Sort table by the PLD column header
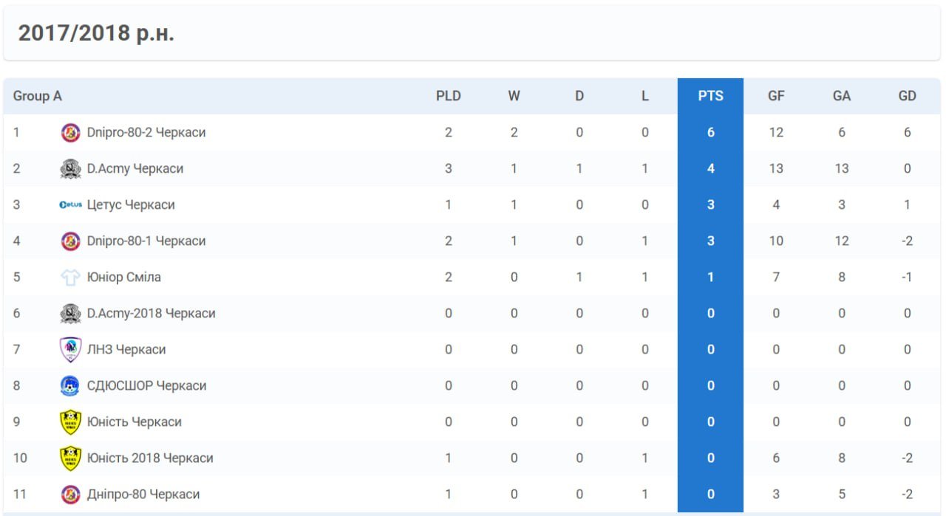Image resolution: width=946 pixels, height=516 pixels. click(448, 96)
